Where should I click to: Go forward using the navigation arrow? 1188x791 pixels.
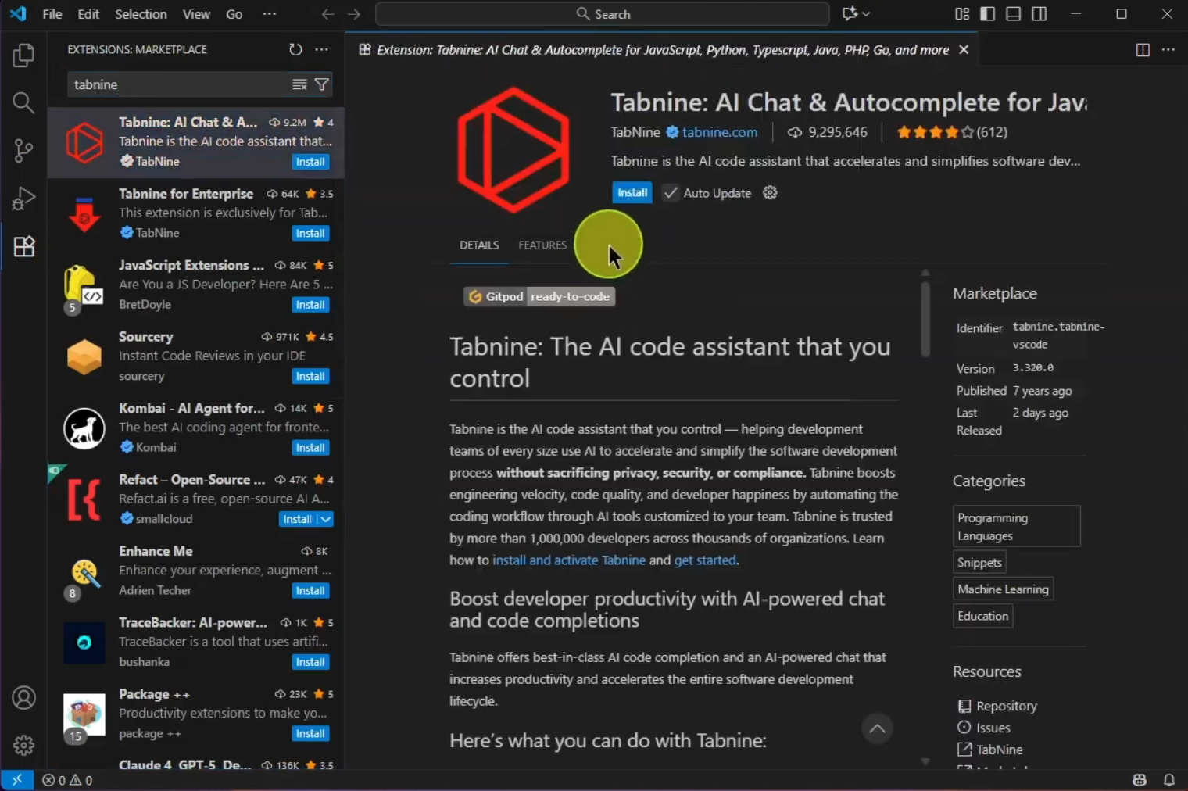[354, 14]
